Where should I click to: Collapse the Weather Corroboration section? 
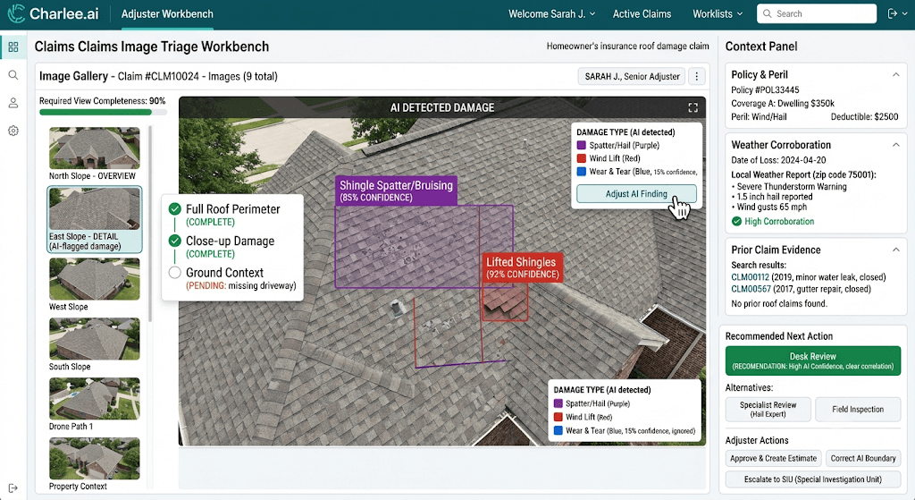click(x=895, y=144)
